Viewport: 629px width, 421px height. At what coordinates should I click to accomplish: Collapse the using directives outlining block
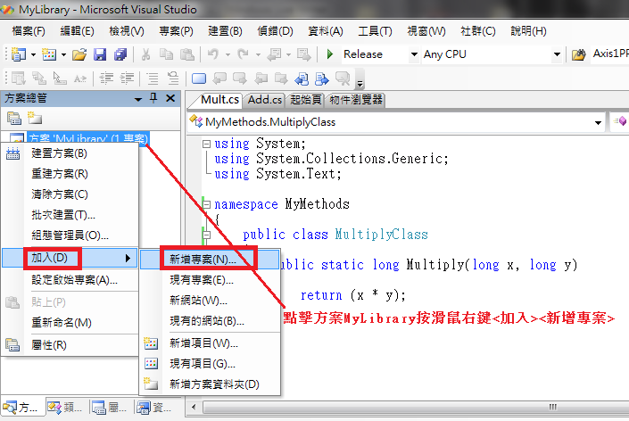click(206, 144)
